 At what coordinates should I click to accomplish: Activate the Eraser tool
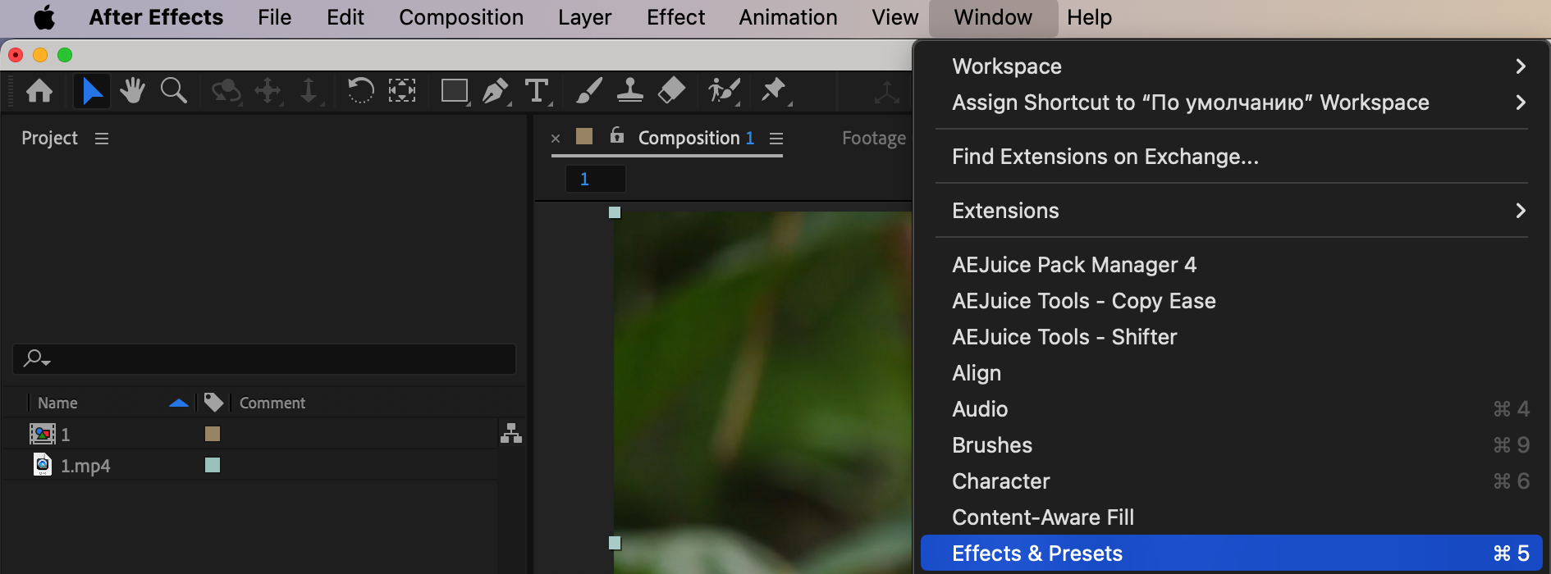[x=671, y=90]
